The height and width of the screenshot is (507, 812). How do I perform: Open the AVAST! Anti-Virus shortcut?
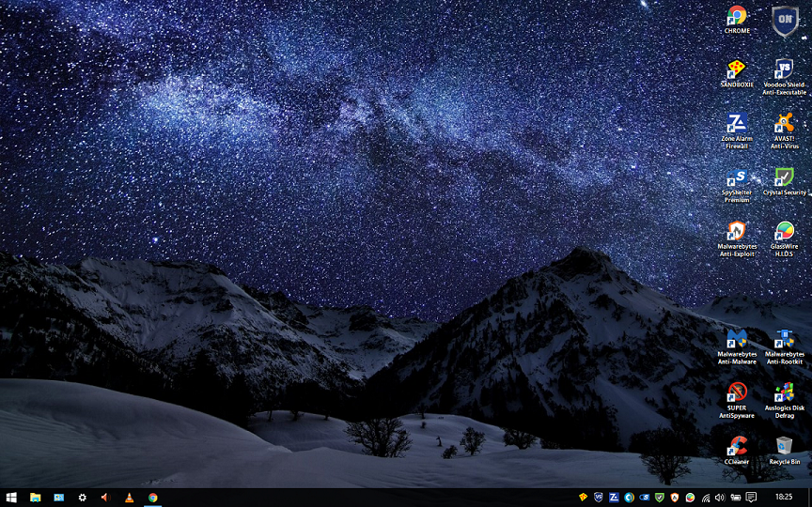(x=784, y=131)
